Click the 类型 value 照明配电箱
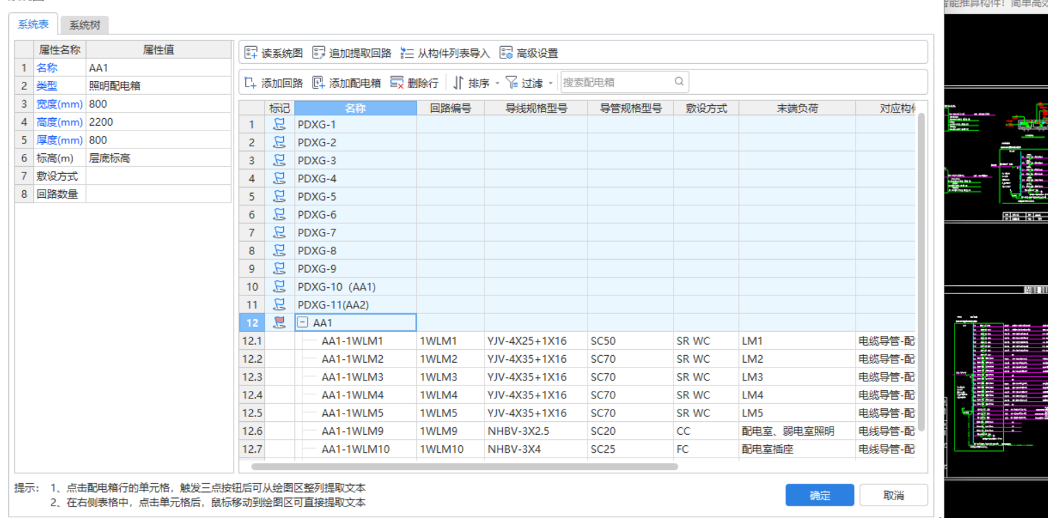 159,86
